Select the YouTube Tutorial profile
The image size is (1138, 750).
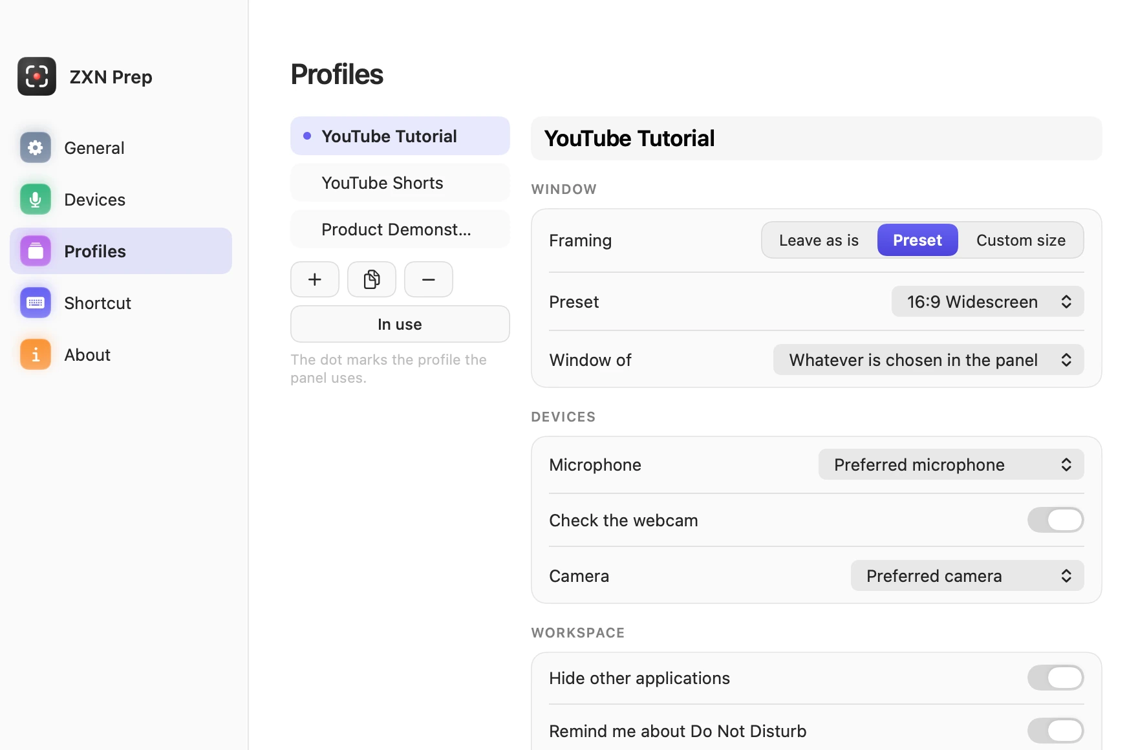400,136
